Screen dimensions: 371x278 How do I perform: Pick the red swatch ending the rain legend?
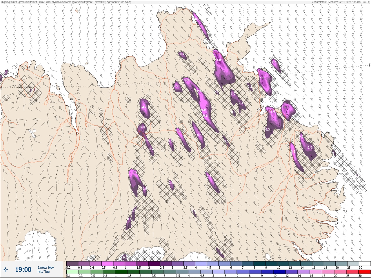point(364,272)
